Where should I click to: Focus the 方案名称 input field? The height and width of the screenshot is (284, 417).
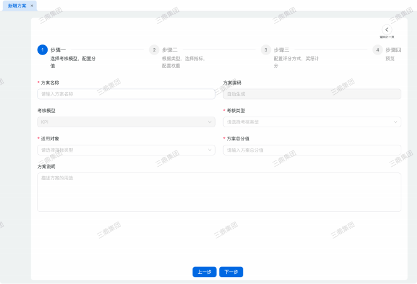click(126, 94)
